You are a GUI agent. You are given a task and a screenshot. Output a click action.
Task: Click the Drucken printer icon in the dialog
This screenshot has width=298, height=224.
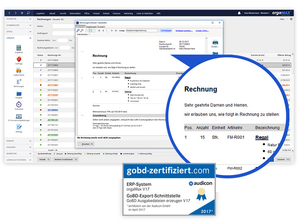point(215,44)
